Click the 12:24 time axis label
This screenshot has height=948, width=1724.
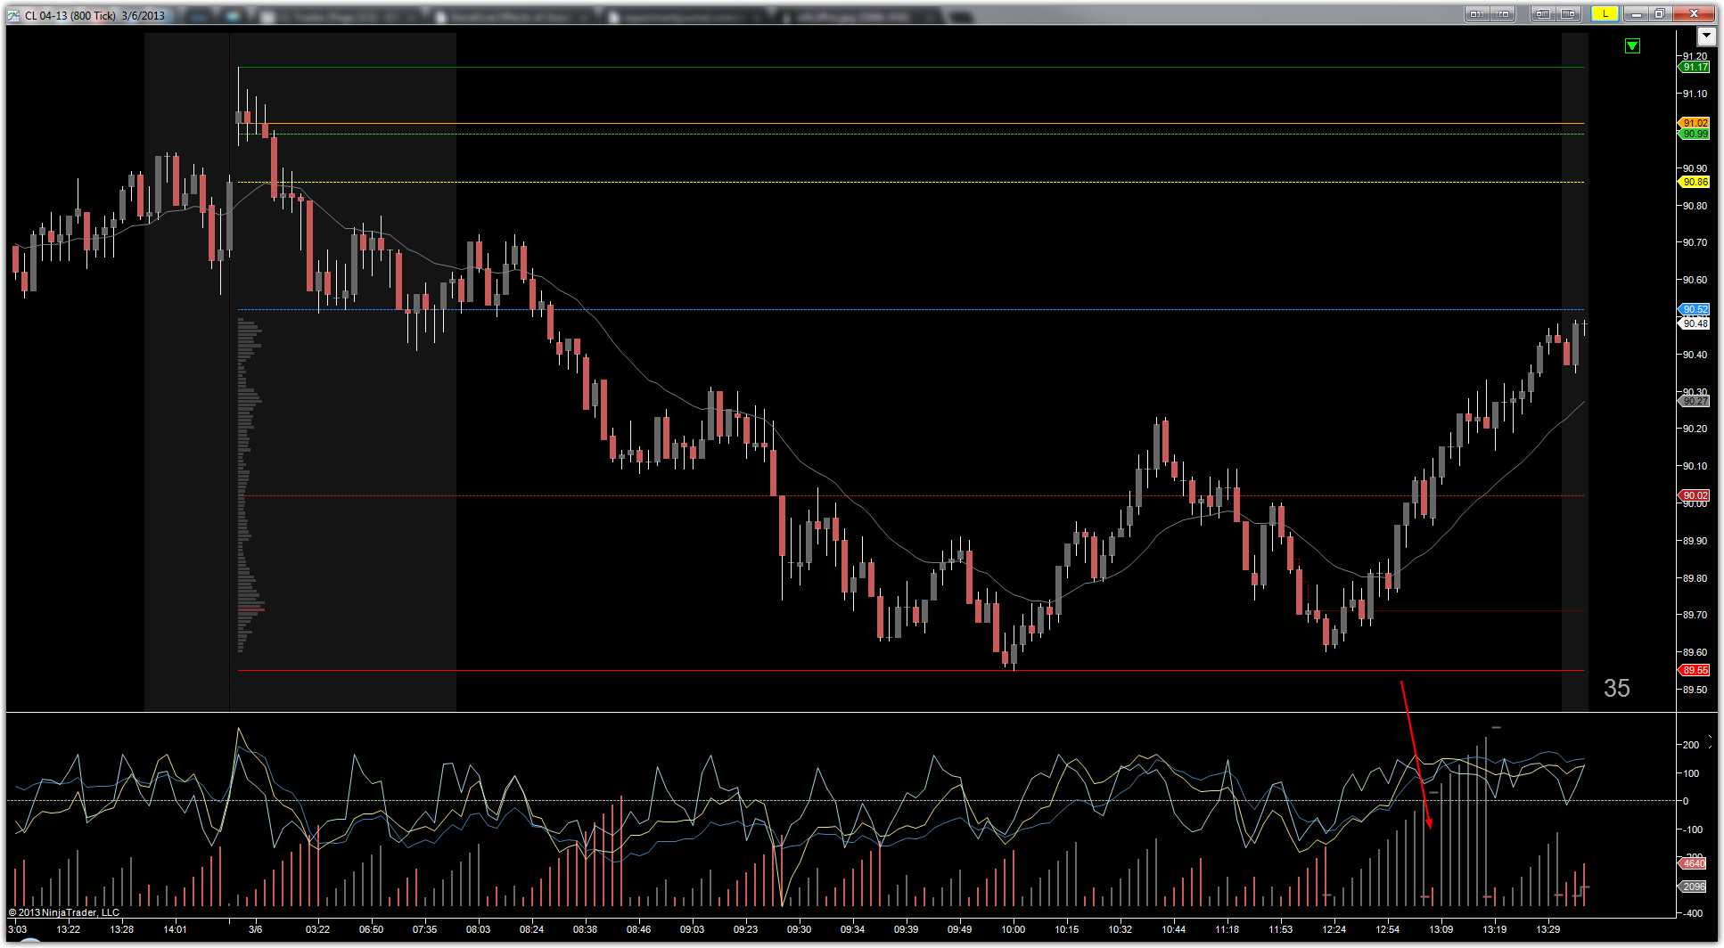(x=1334, y=929)
